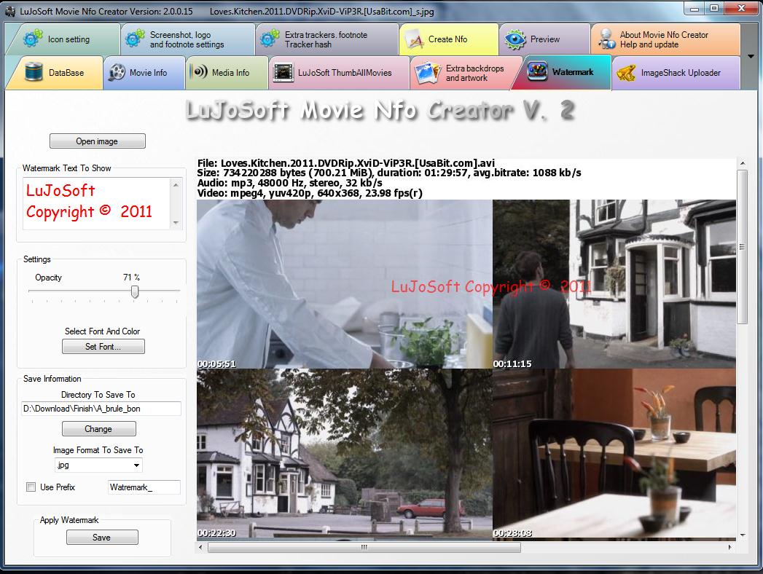Image resolution: width=763 pixels, height=574 pixels.
Task: Switch to the Preview tab
Action: click(544, 39)
